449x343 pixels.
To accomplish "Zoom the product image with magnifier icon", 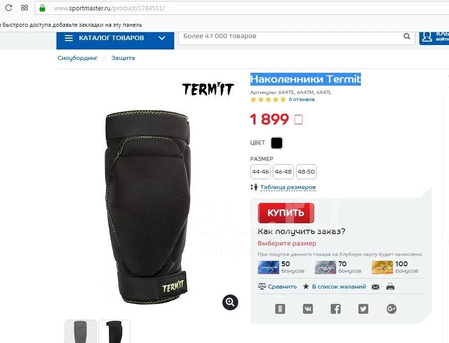I will (x=230, y=302).
